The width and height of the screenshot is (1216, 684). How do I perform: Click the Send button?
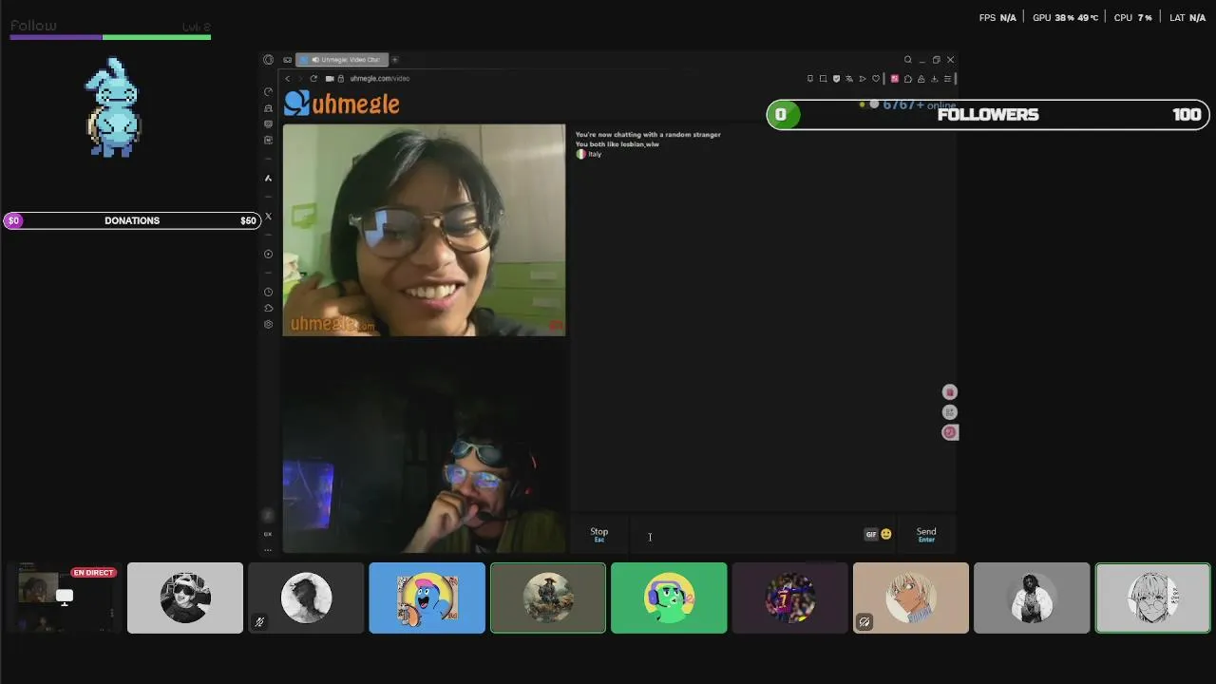[x=926, y=535]
